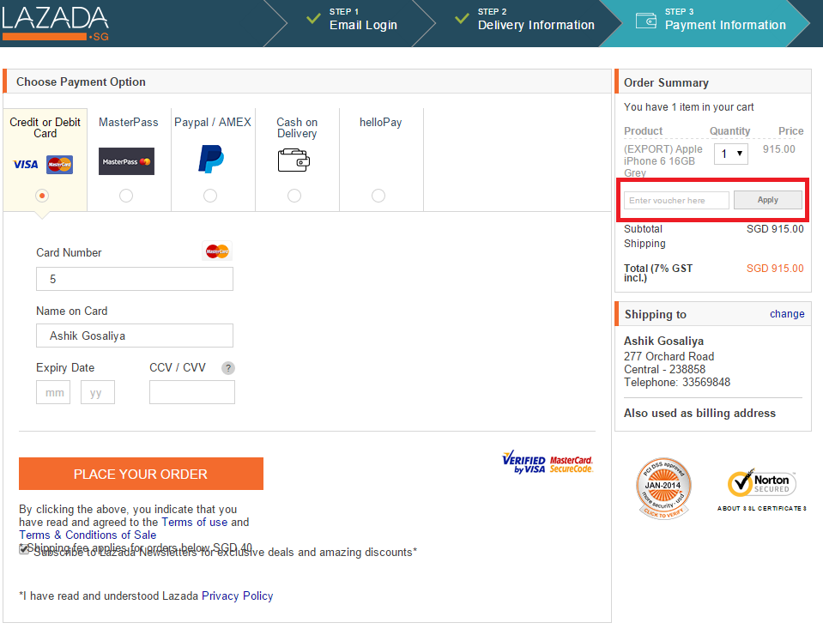Image resolution: width=823 pixels, height=641 pixels.
Task: Click the 277 Orchard Road address line
Action: pyautogui.click(x=669, y=356)
